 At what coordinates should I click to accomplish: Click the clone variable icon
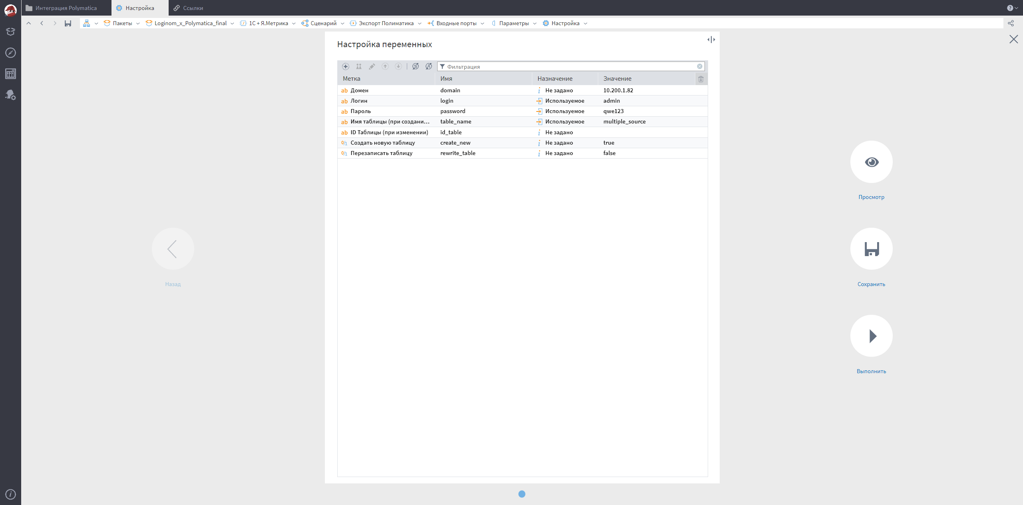pos(359,66)
